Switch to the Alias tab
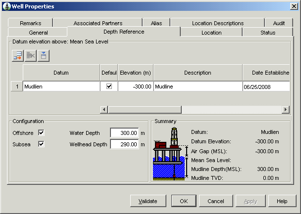 coord(156,23)
